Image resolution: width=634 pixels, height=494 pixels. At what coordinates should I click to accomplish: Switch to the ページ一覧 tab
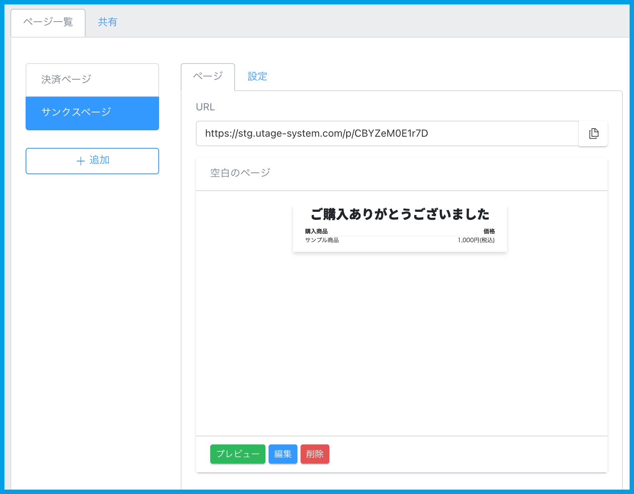(48, 22)
